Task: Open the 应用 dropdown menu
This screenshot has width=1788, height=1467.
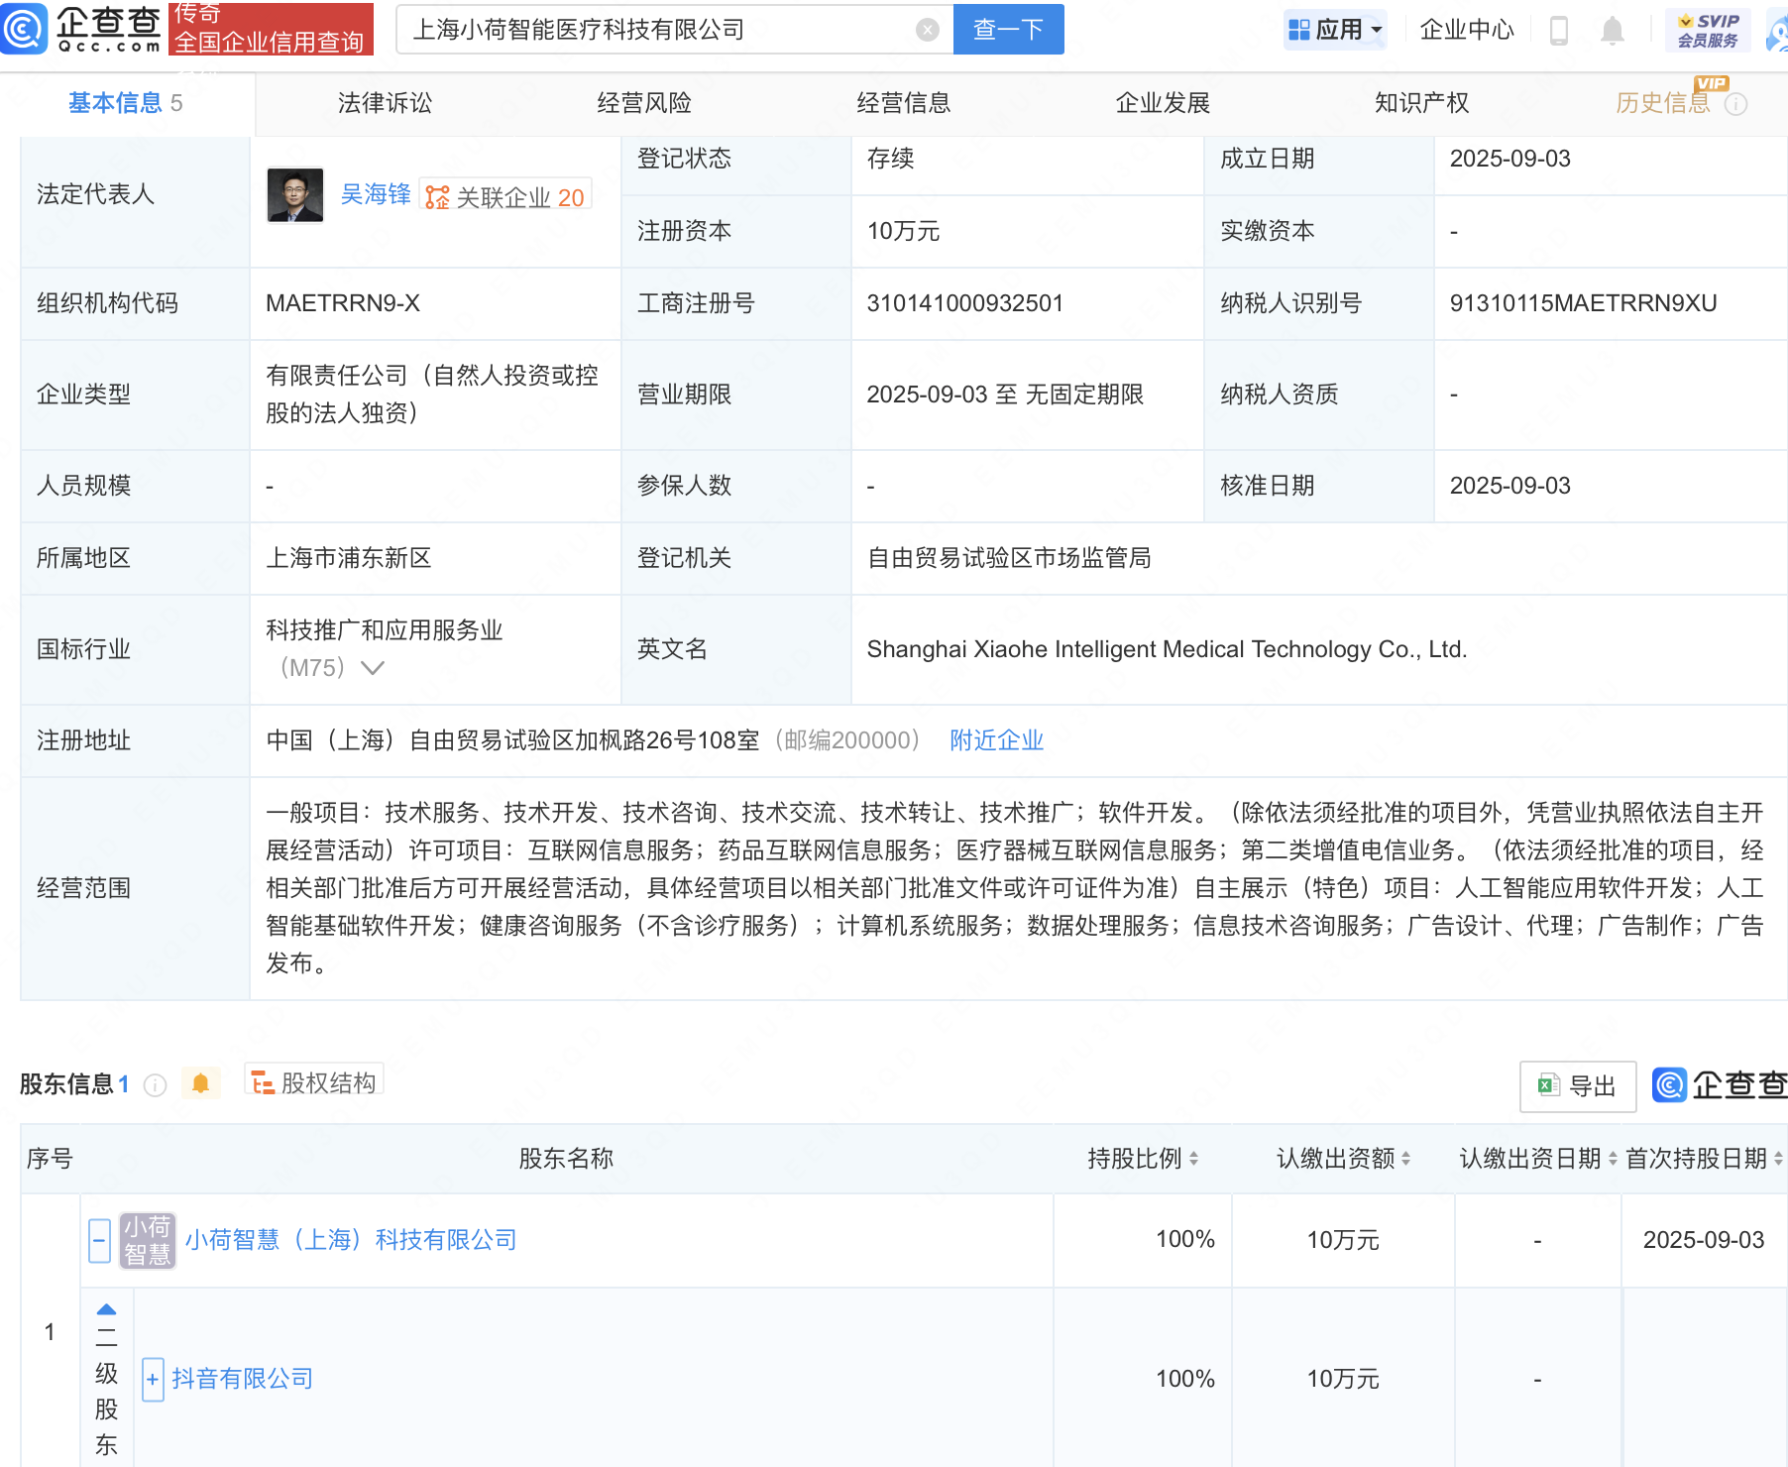Action: pos(1335,30)
